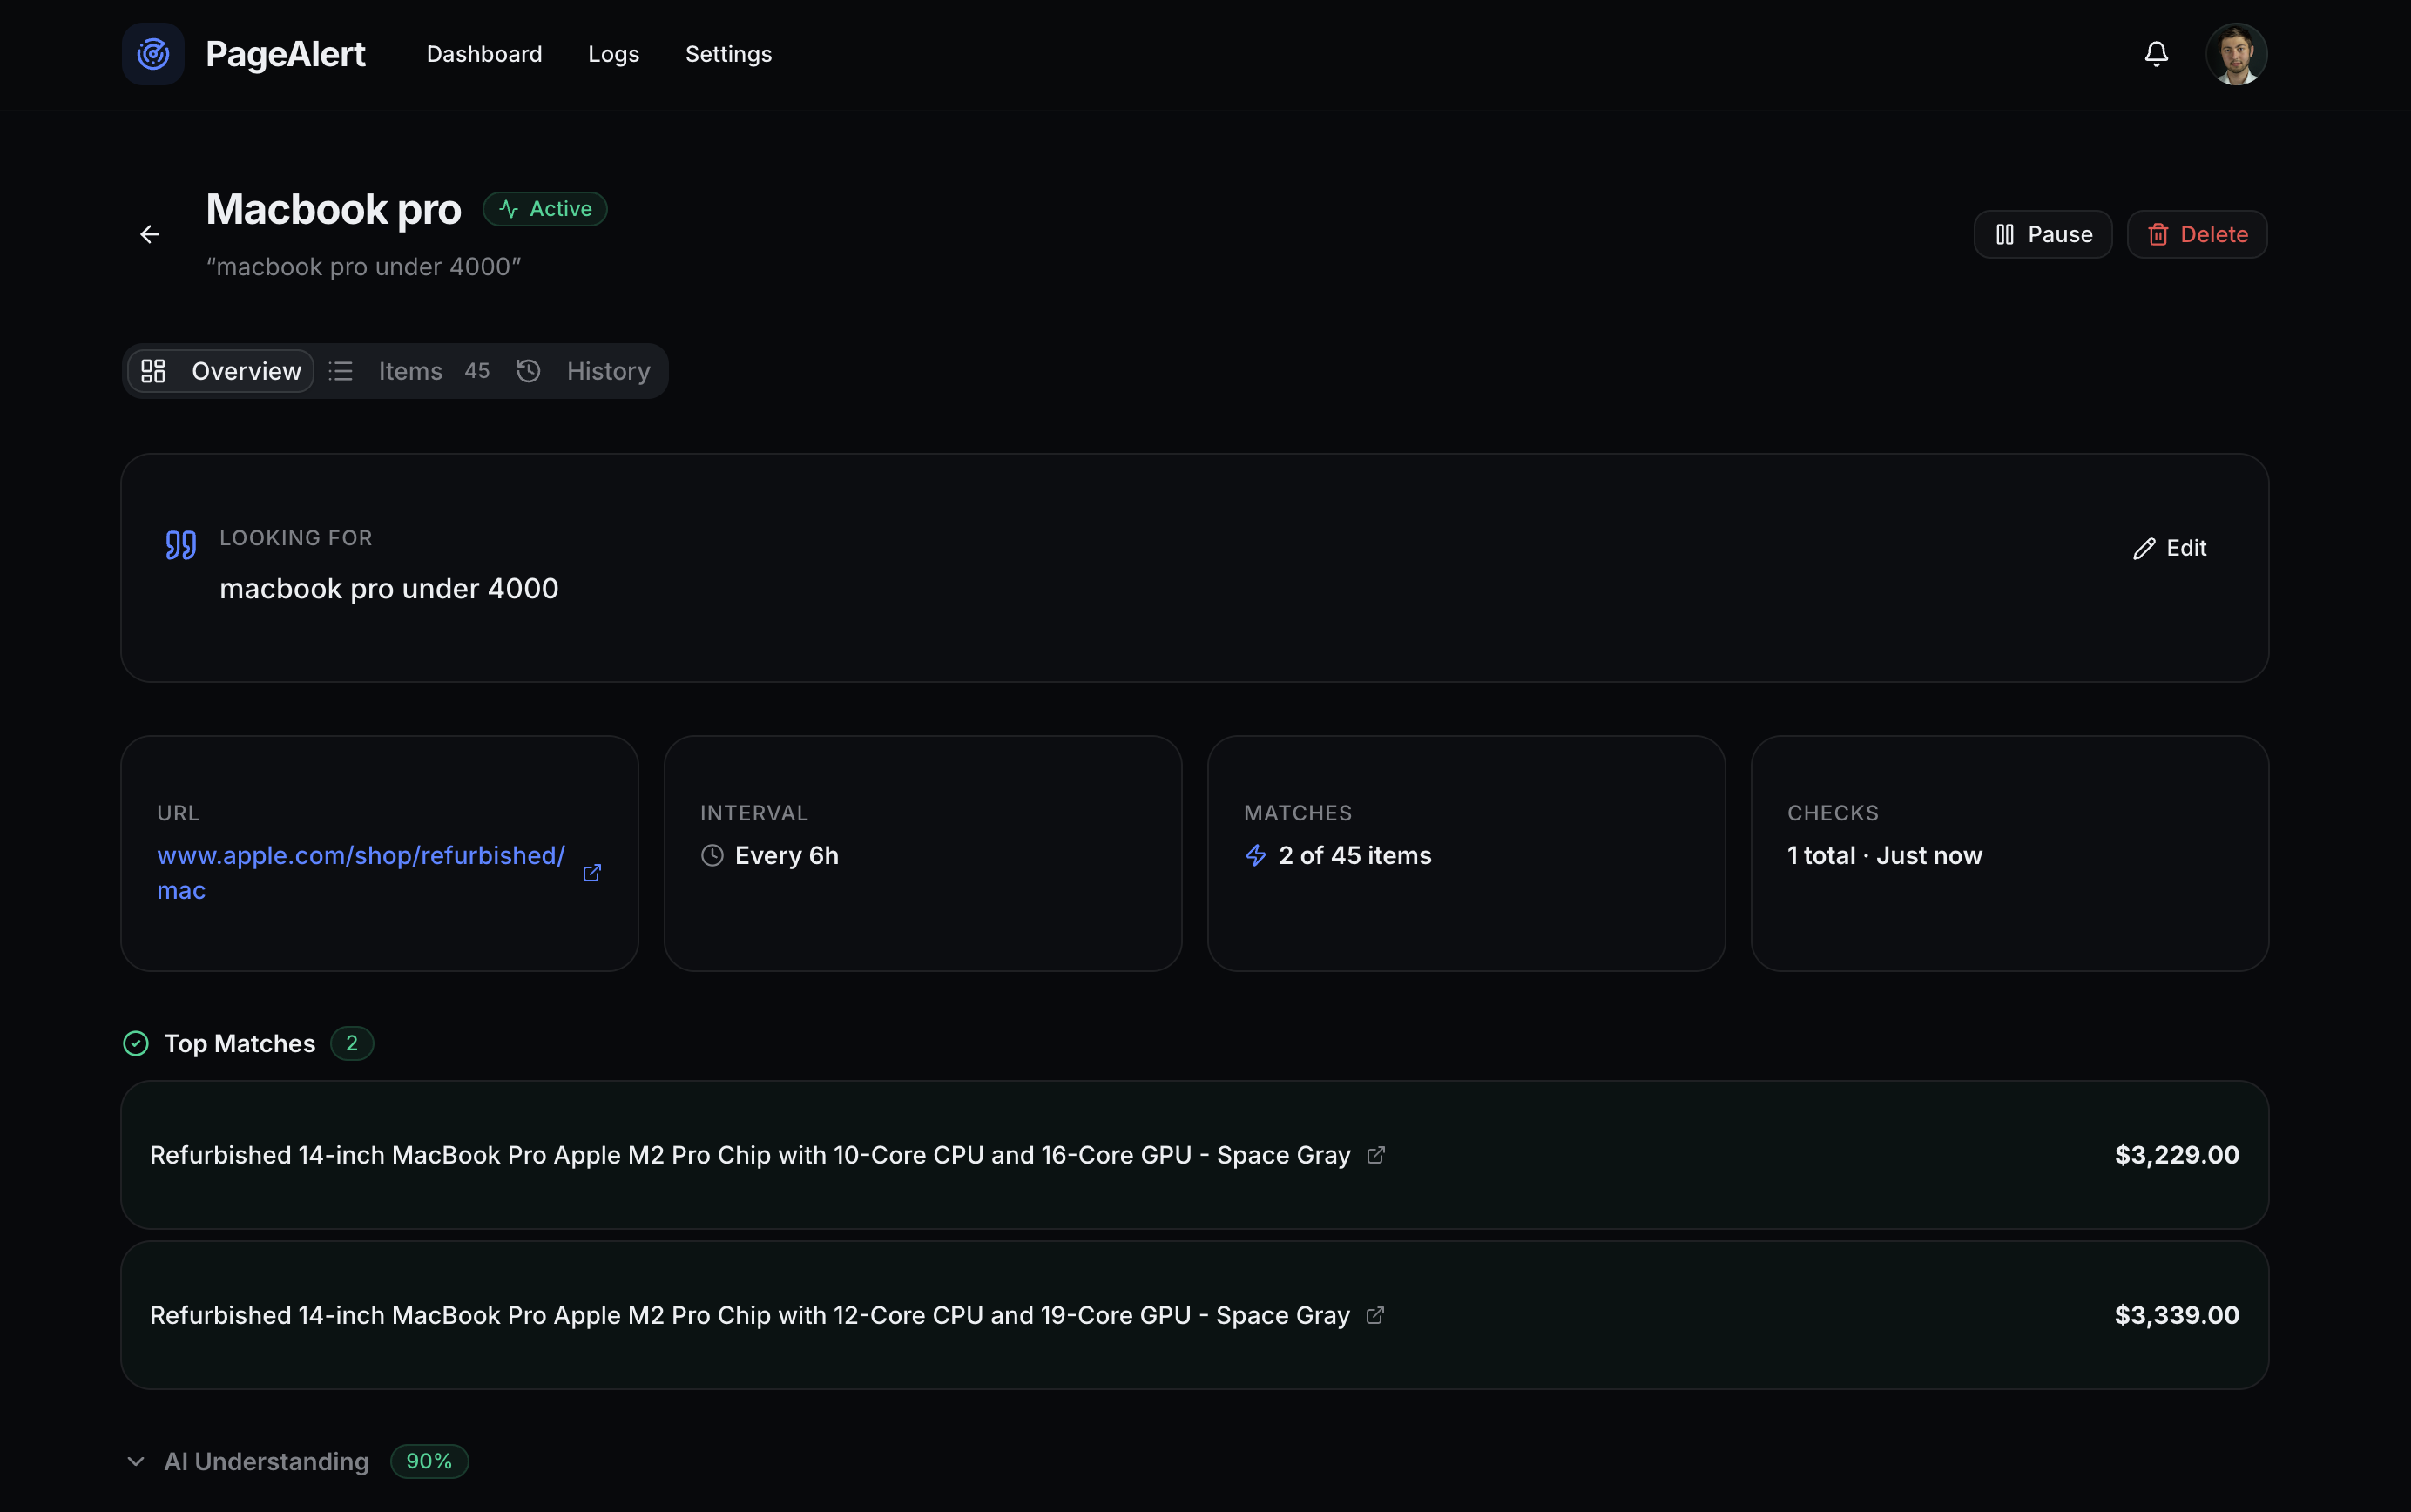
Task: Open the Logs menu item
Action: [613, 54]
